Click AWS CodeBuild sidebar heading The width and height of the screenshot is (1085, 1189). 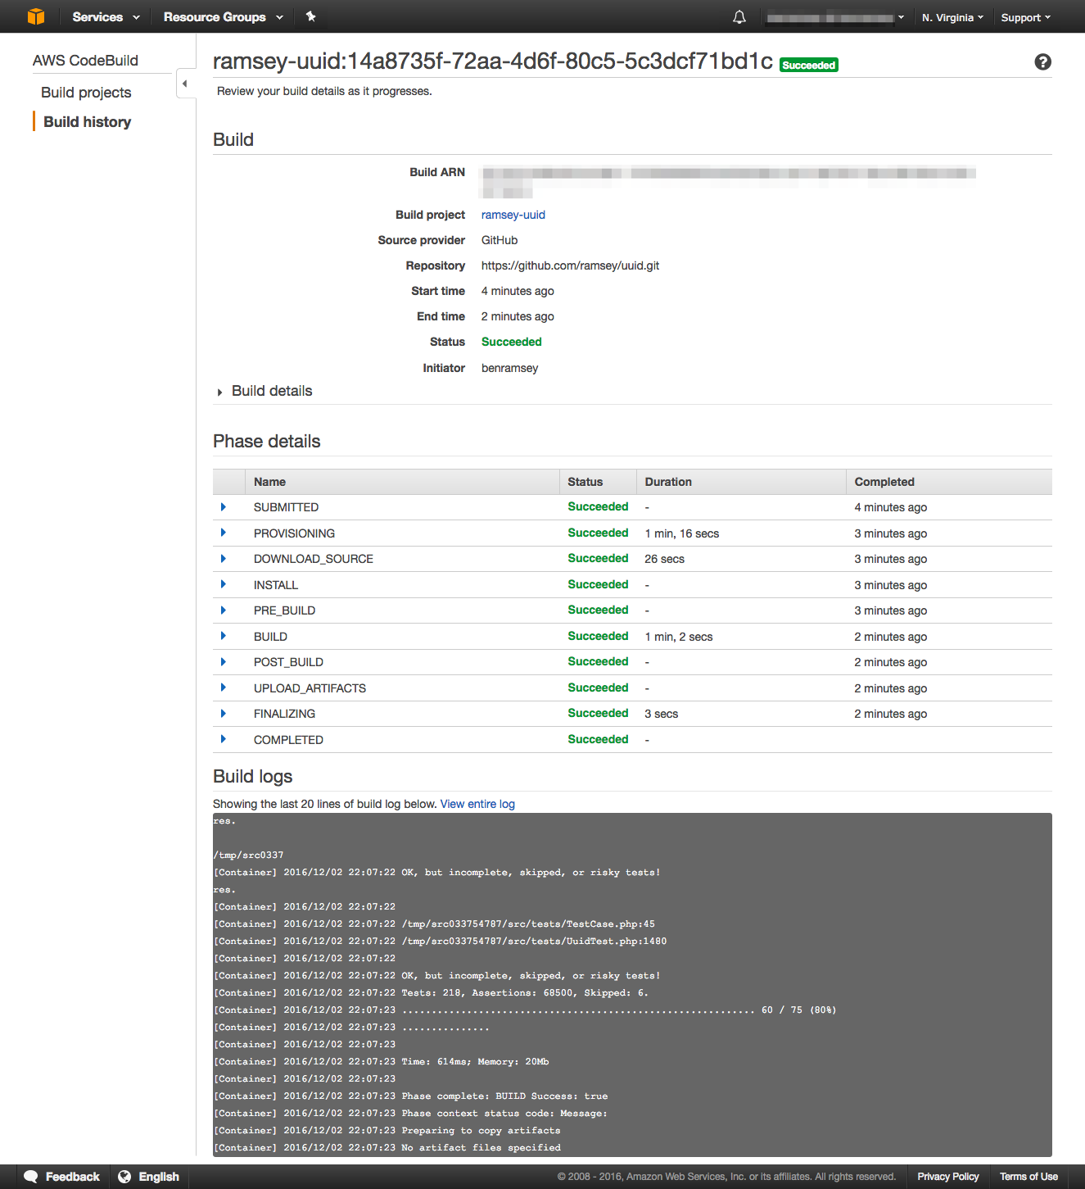coord(85,61)
